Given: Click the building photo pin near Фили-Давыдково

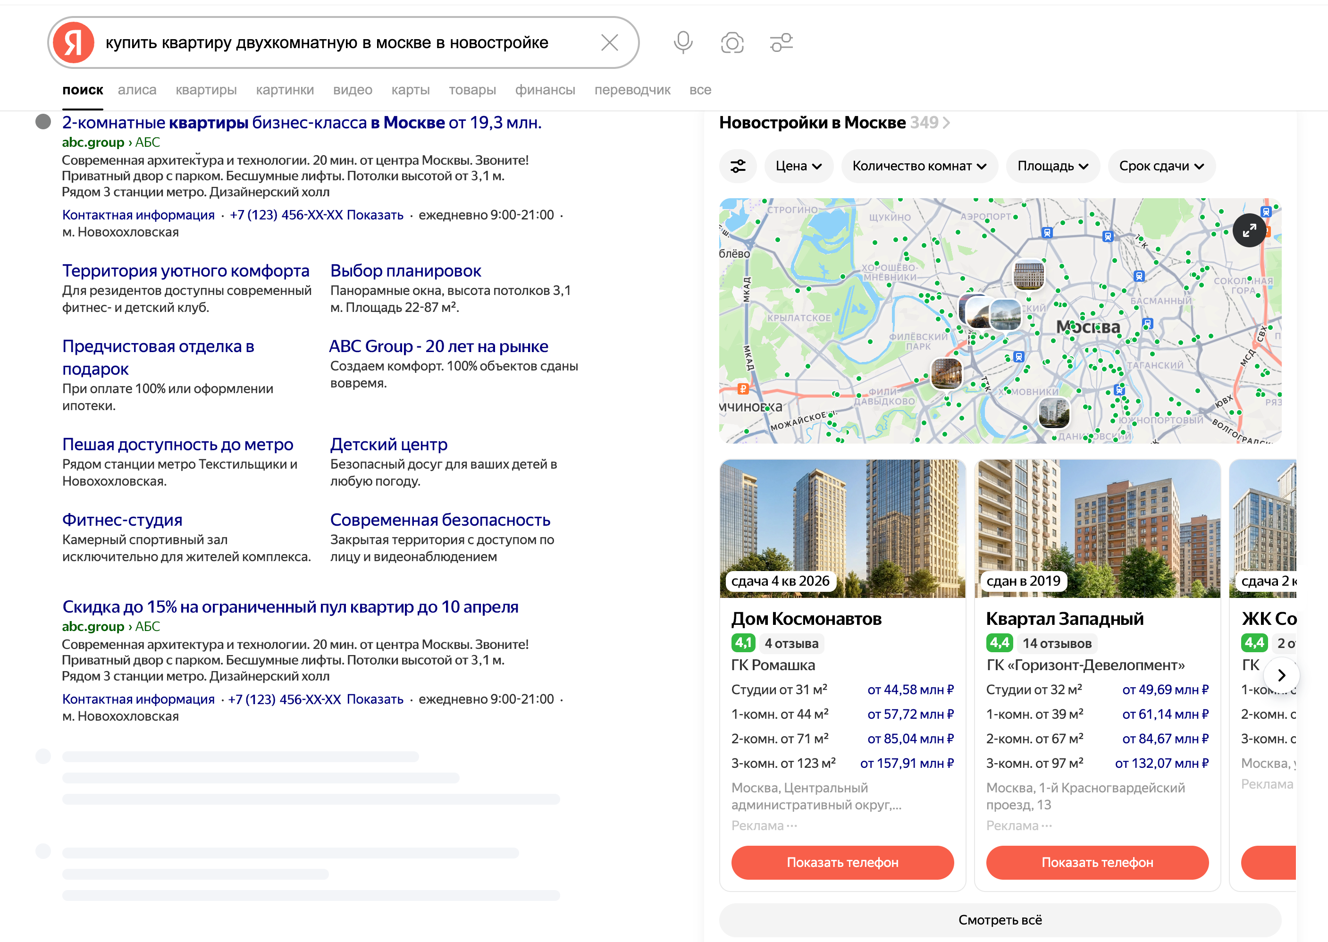Looking at the screenshot, I should point(946,374).
